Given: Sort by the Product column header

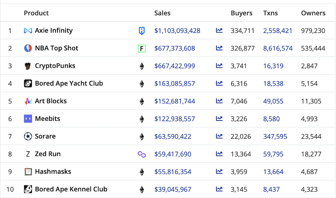Looking at the screenshot, I should point(36,13).
